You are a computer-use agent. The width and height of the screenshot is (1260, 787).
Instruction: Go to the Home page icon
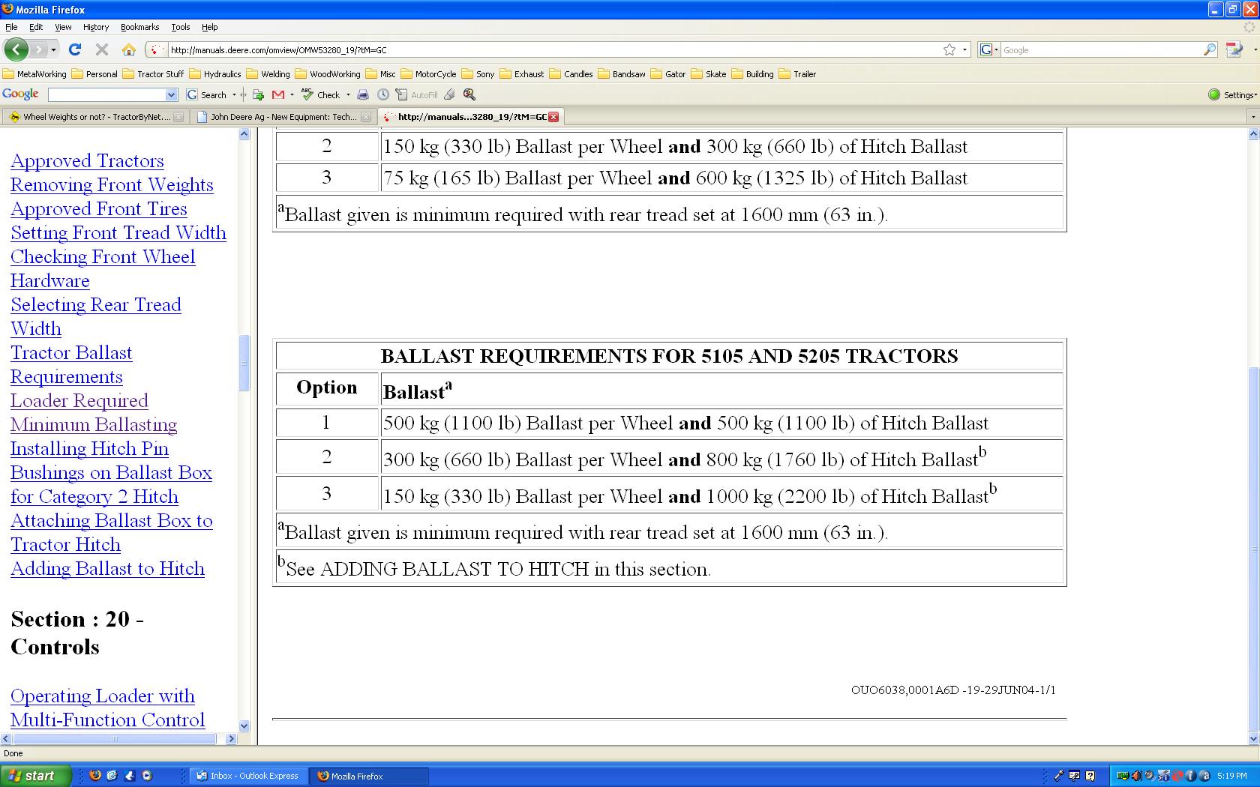[x=129, y=49]
